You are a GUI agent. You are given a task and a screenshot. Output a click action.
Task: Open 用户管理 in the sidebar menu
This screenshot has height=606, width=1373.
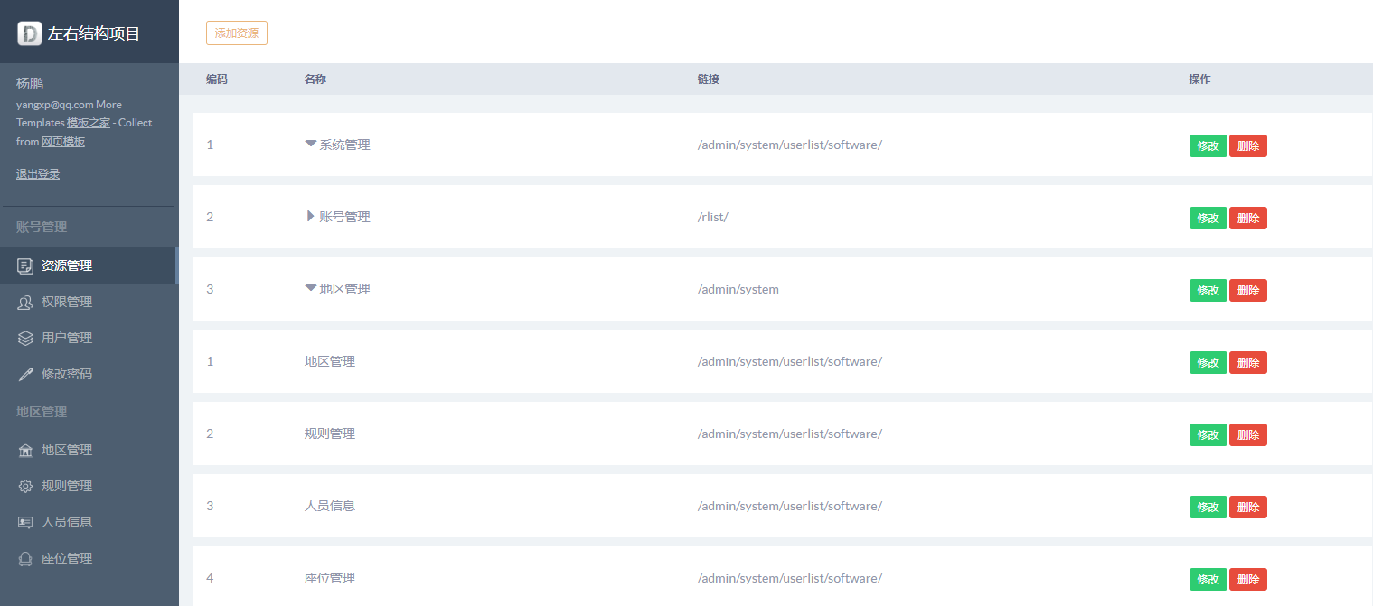[67, 338]
